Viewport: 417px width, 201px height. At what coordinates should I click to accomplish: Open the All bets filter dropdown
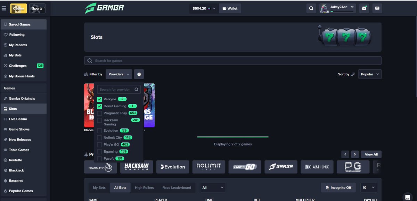pyautogui.click(x=213, y=187)
